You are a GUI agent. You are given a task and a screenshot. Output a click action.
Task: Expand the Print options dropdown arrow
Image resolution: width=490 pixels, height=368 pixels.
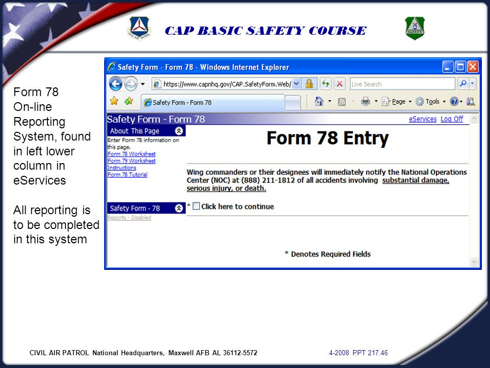click(376, 101)
